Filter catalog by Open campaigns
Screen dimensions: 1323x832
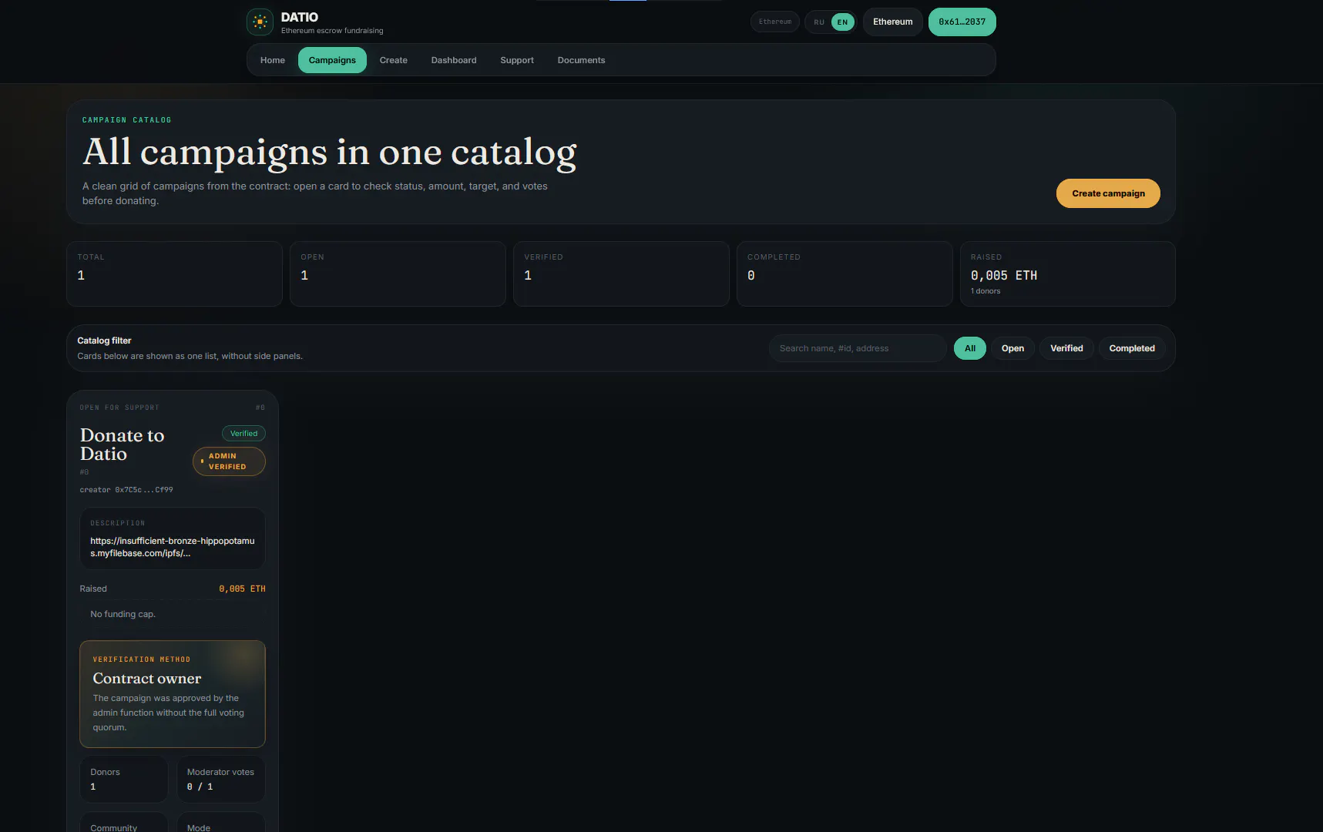[1012, 348]
